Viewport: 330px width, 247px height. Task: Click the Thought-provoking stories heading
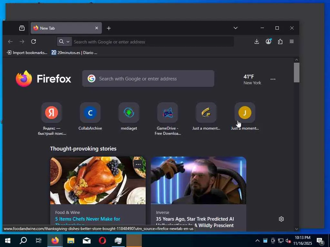coord(83,149)
